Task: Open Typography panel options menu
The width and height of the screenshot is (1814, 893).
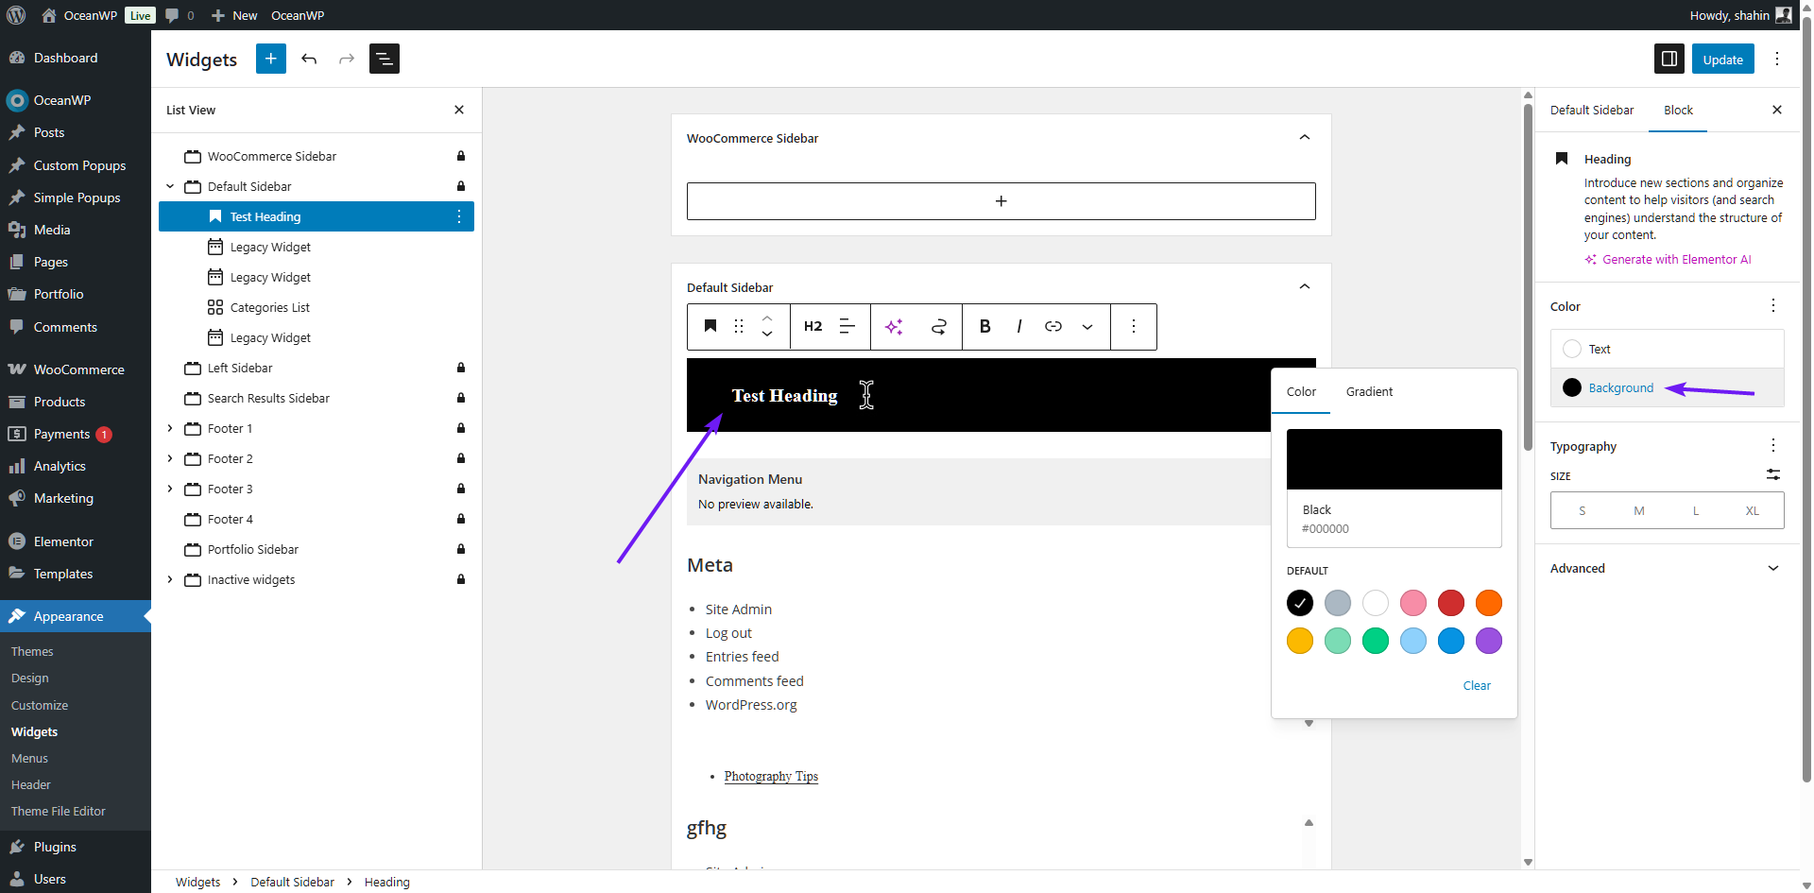Action: click(1773, 445)
